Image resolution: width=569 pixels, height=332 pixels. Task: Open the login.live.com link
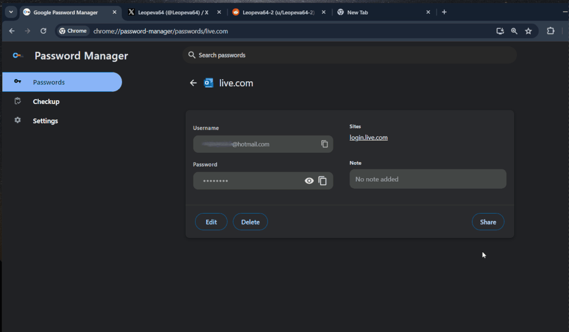(x=368, y=137)
